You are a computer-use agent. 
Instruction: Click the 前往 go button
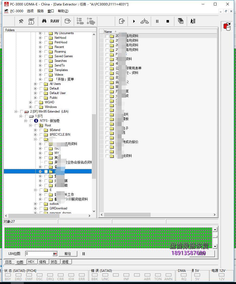[68, 254]
